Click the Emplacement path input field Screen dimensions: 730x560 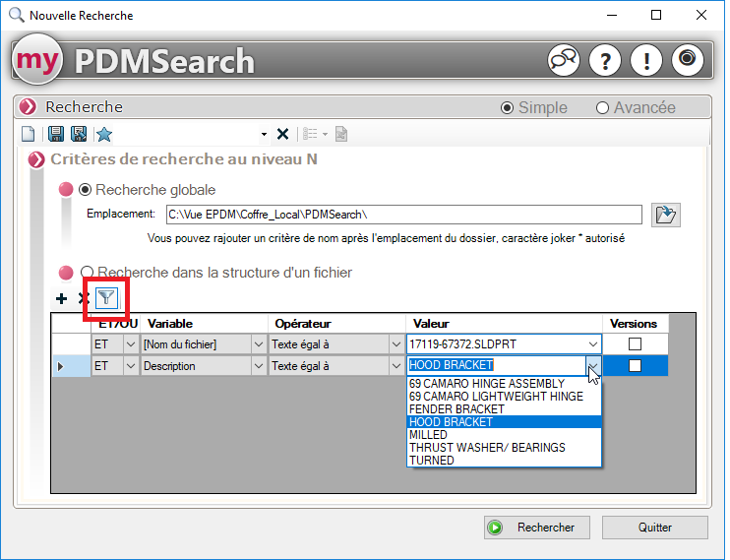tap(403, 214)
